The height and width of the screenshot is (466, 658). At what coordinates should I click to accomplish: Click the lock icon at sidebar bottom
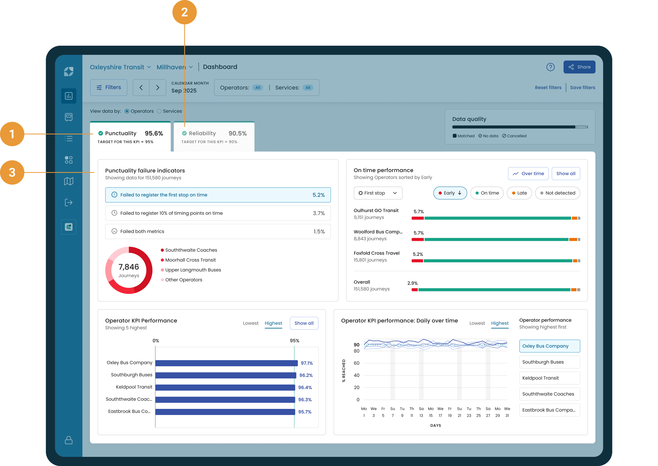point(69,440)
